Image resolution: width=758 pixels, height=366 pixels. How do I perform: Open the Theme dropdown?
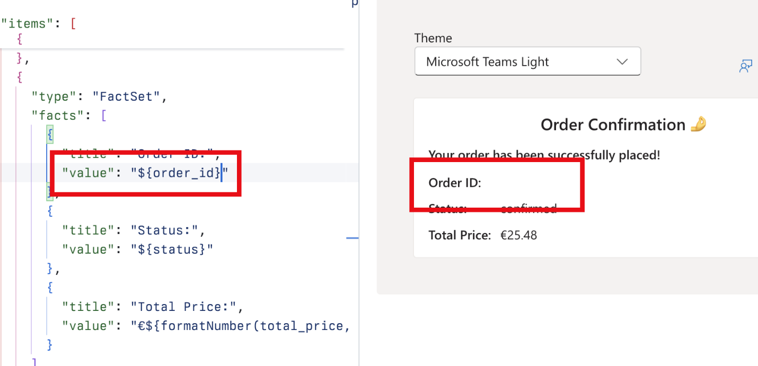(x=527, y=61)
